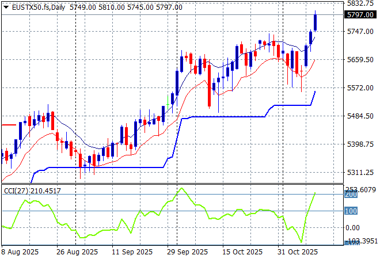380x259 pixels.
Task: Select the EUSTX50.fs,Daily symbol label
Action: [39, 7]
